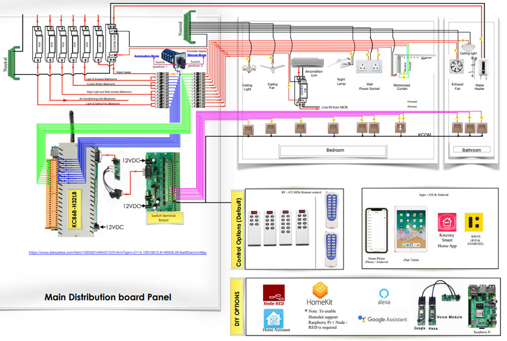Click the Google Assistant logo

coord(383,319)
